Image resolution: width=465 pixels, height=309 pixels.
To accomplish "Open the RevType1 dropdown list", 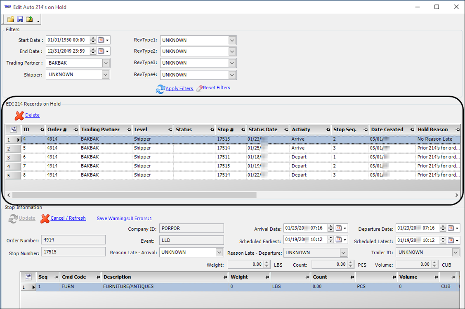I will 232,40.
